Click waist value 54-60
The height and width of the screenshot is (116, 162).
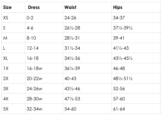tap(70, 109)
